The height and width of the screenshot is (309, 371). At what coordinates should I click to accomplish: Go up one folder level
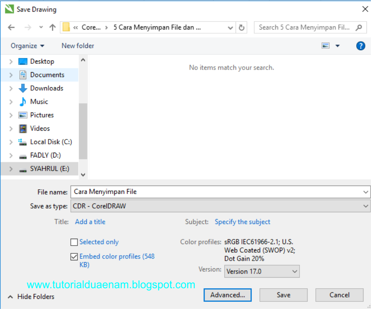(52, 28)
